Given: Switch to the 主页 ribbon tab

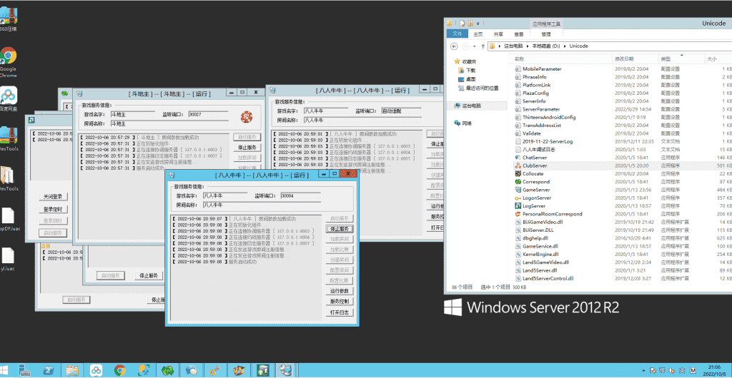Looking at the screenshot, I should pyautogui.click(x=478, y=34).
